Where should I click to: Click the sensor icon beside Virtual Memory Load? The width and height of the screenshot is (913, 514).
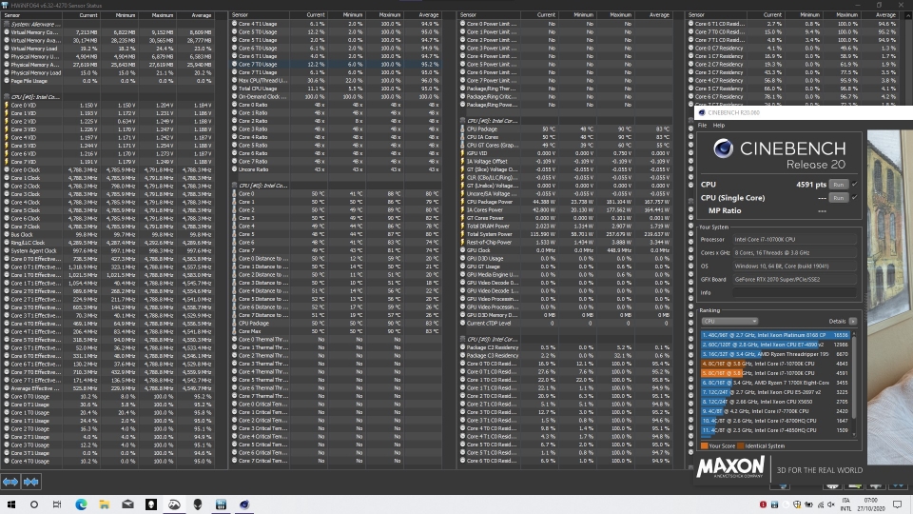(7, 49)
